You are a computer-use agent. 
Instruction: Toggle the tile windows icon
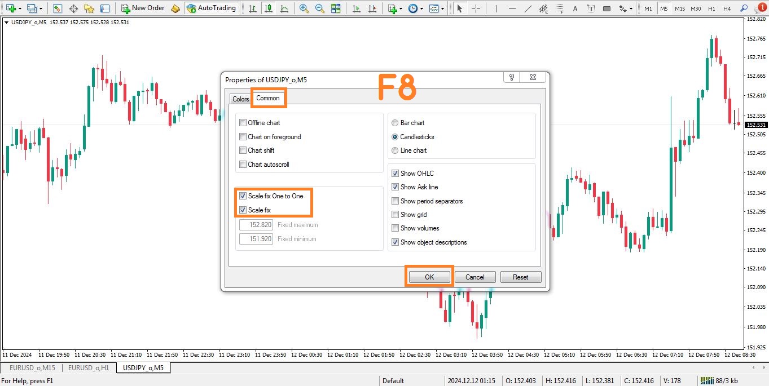tap(336, 8)
